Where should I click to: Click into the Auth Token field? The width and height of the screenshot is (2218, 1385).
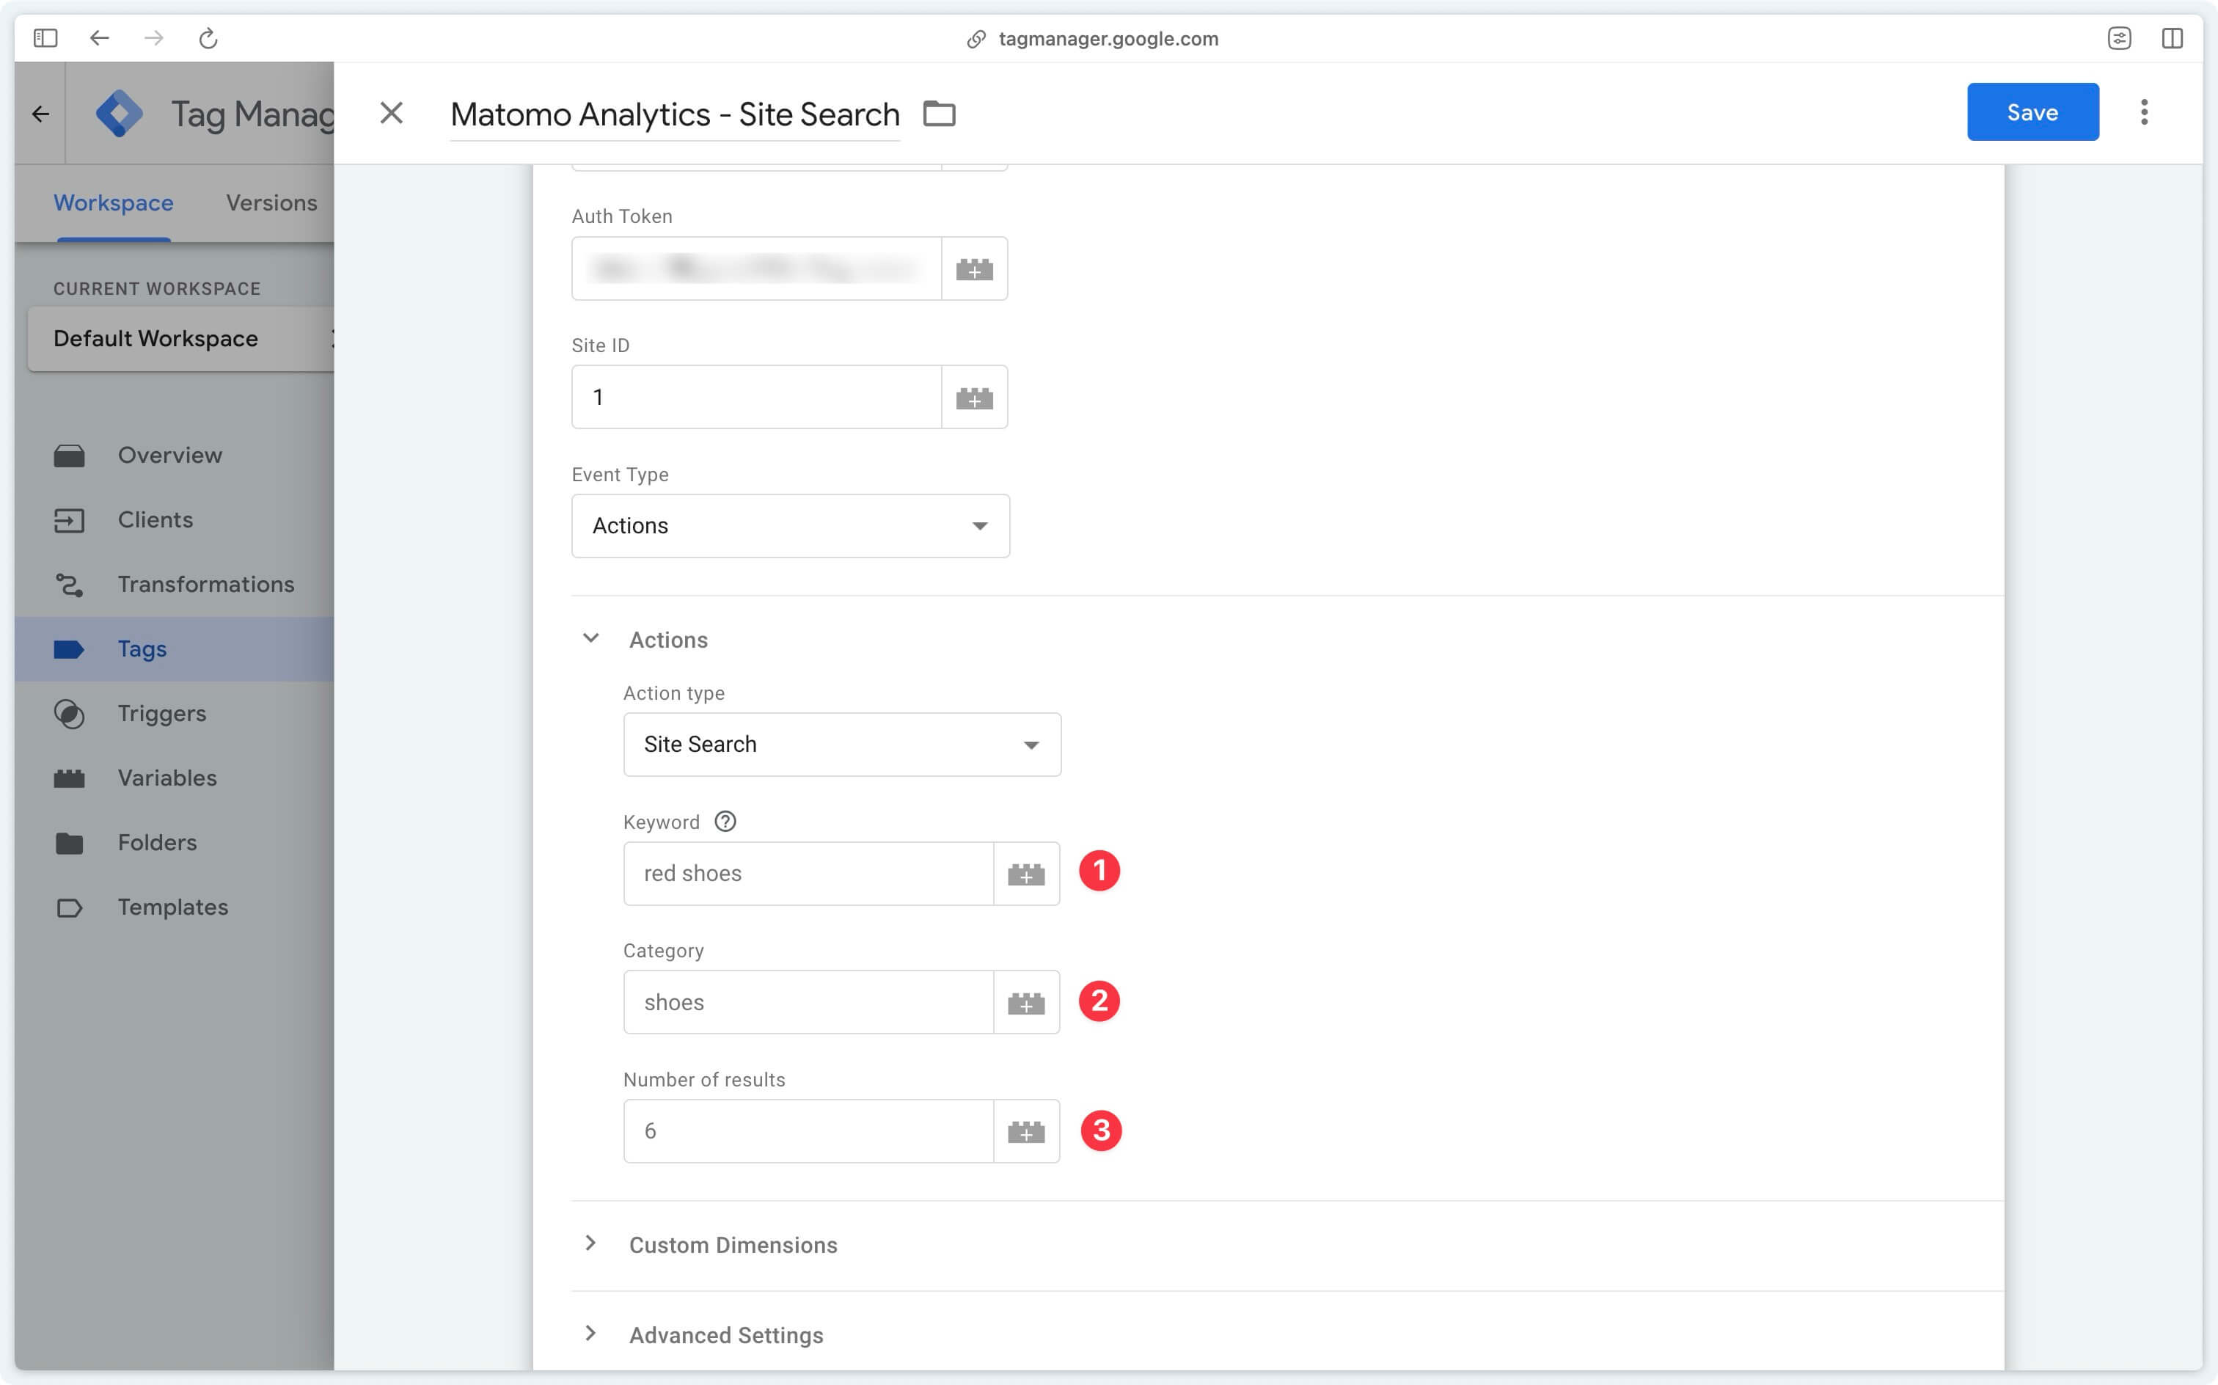tap(756, 268)
